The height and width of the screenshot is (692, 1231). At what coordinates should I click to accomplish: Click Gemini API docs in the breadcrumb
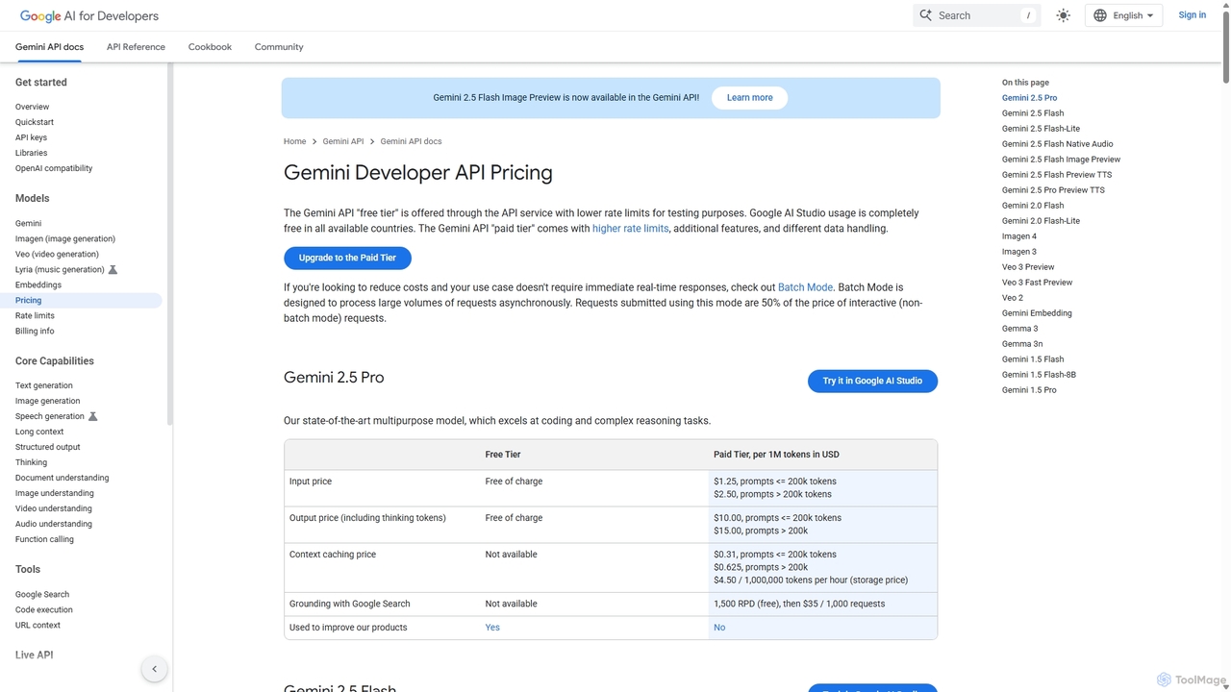click(x=411, y=141)
